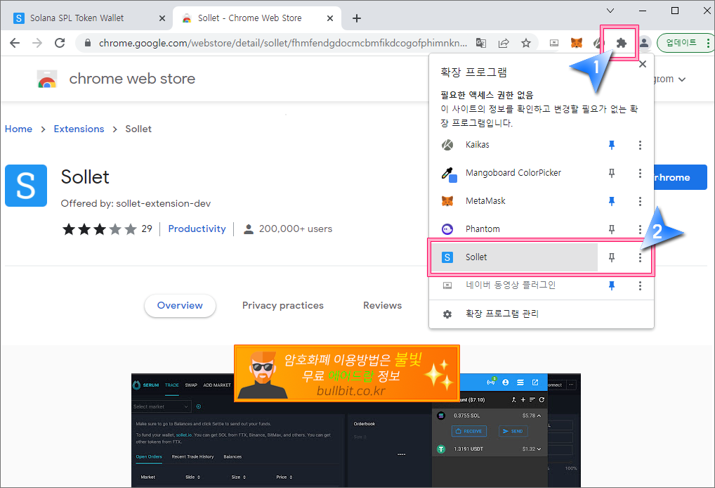Image resolution: width=715 pixels, height=488 pixels.
Task: Open the Chrome profile avatar icon
Action: tap(644, 43)
